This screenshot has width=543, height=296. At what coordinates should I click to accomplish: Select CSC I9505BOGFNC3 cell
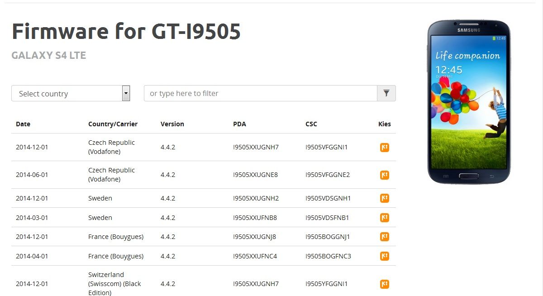pyautogui.click(x=328, y=256)
